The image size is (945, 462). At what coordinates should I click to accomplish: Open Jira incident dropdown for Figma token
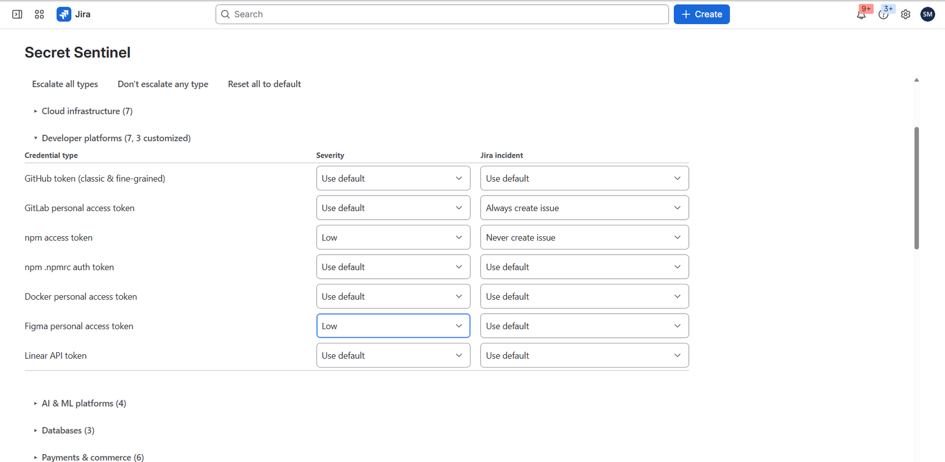584,326
